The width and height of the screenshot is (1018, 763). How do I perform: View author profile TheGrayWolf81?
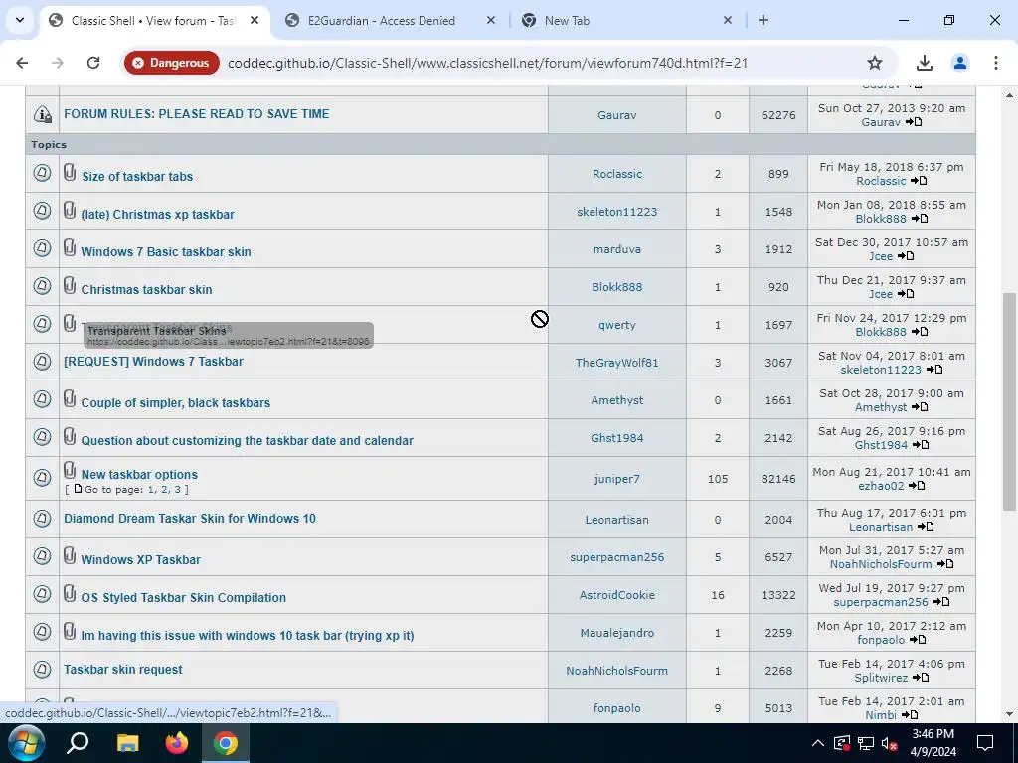(616, 363)
